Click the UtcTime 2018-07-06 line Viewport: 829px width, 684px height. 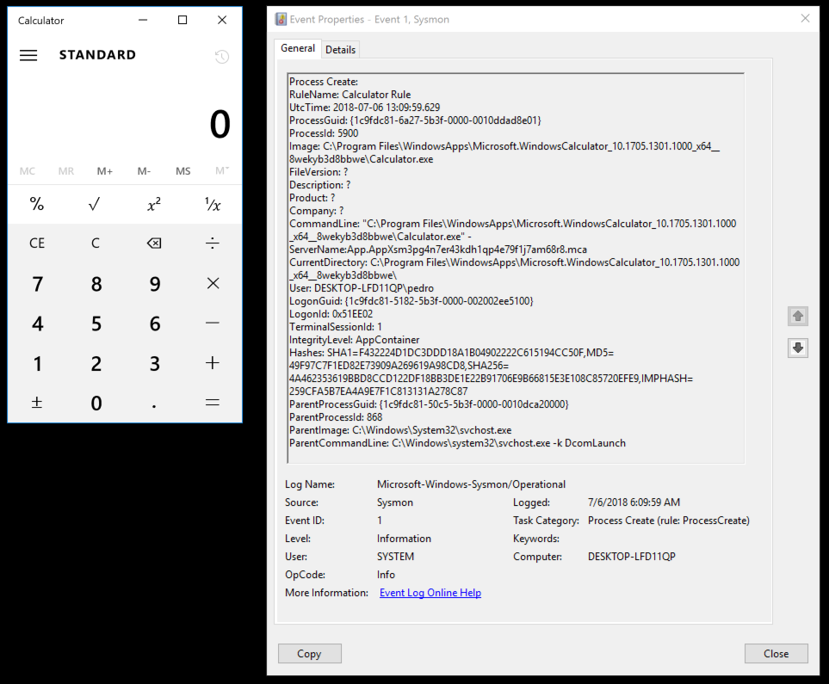coord(364,108)
